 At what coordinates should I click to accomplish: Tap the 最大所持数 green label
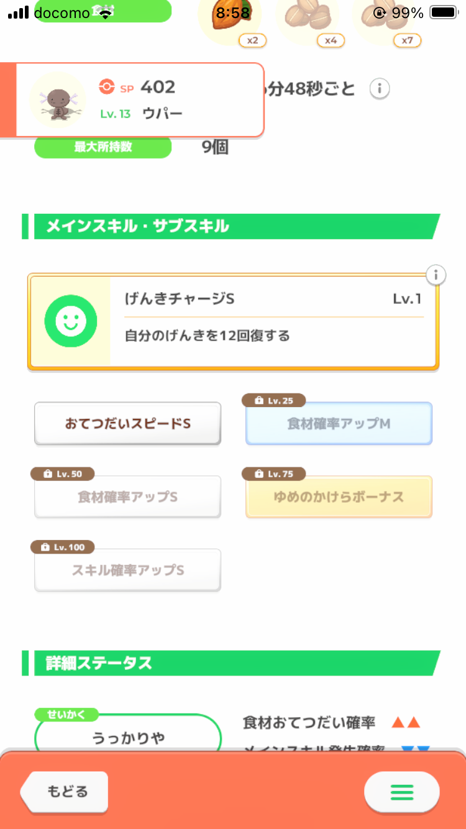pos(103,147)
